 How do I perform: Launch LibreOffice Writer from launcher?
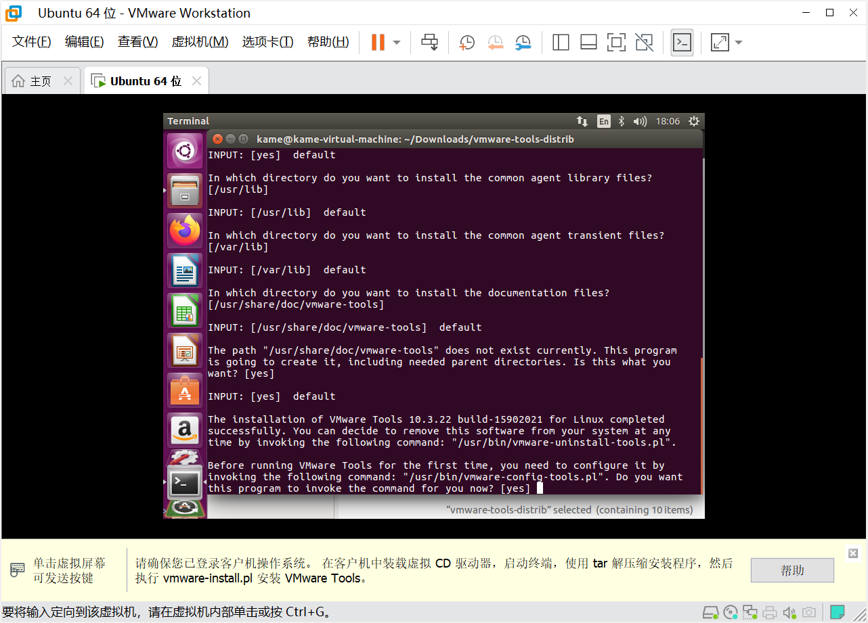(x=185, y=271)
